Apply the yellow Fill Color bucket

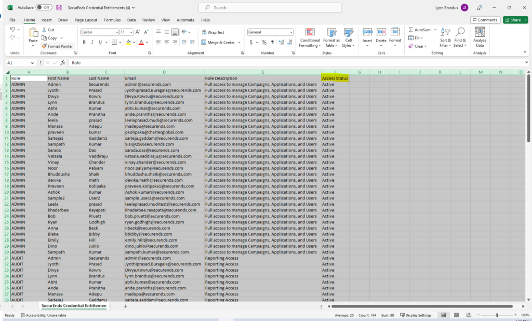pyautogui.click(x=128, y=42)
